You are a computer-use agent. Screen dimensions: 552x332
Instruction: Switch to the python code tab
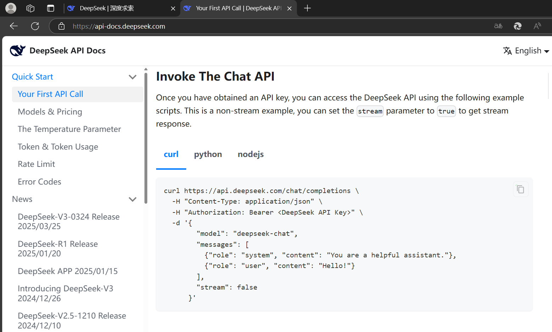point(208,155)
